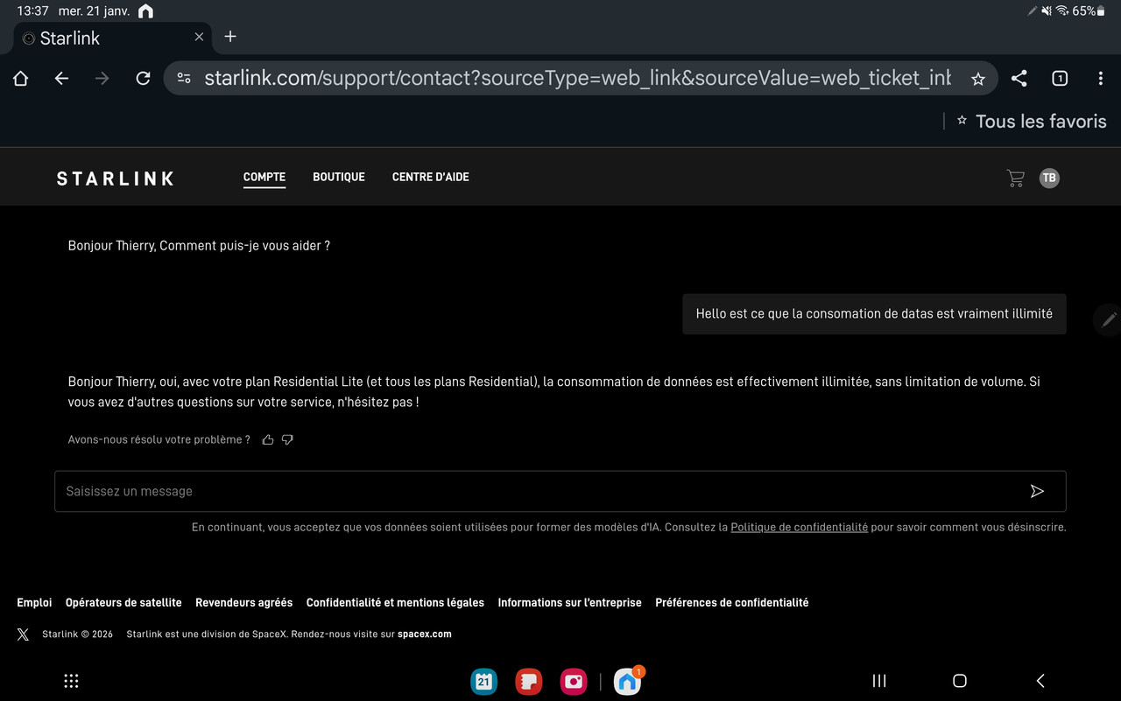Give a thumbs up to the support answer
Screen dimensions: 1121x701
(268, 439)
